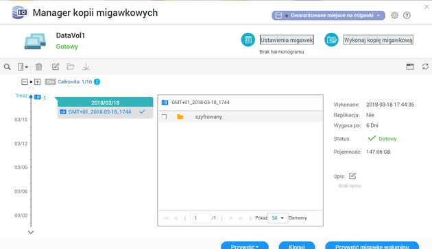Go to next page arrow
The height and width of the screenshot is (249, 432).
coord(231,218)
